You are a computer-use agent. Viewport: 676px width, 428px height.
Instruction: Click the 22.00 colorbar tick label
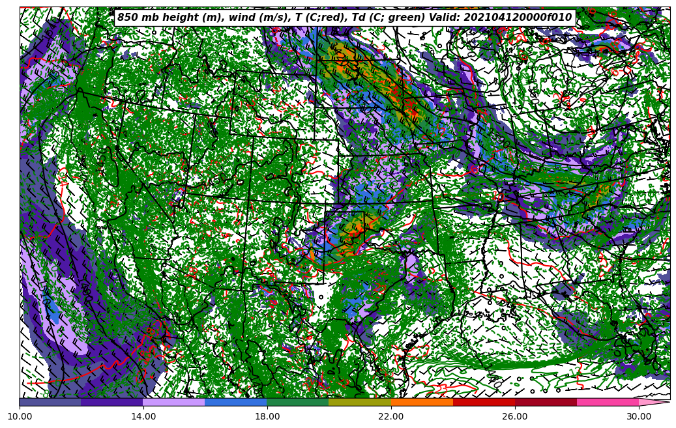[391, 415]
